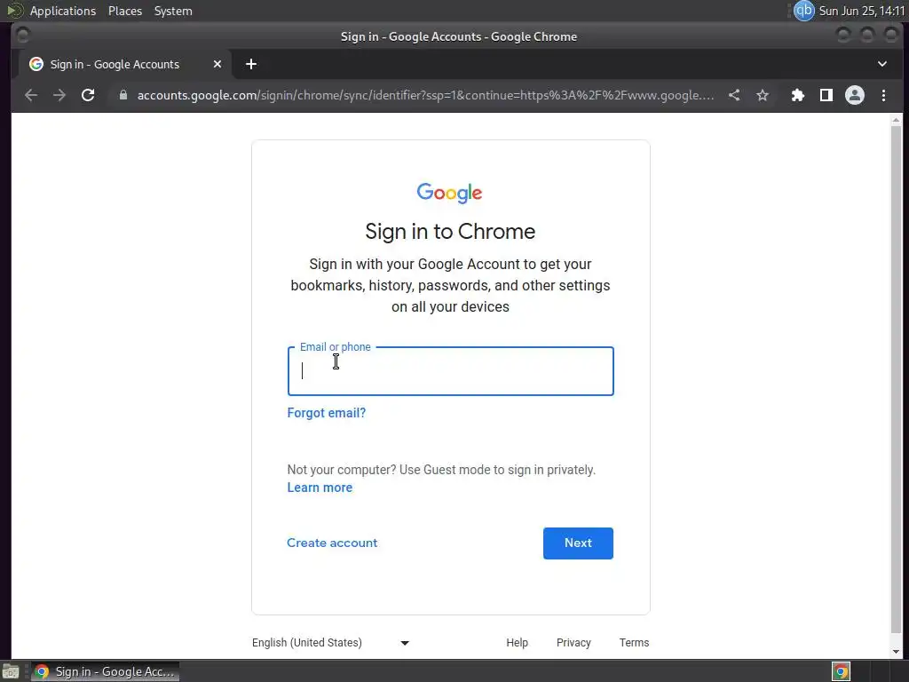Reload the sign-in page
The height and width of the screenshot is (682, 909).
pos(88,95)
